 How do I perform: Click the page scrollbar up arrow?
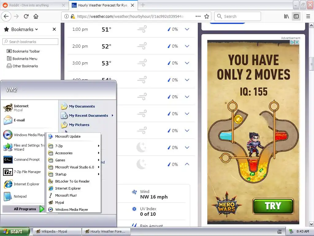click(x=312, y=25)
